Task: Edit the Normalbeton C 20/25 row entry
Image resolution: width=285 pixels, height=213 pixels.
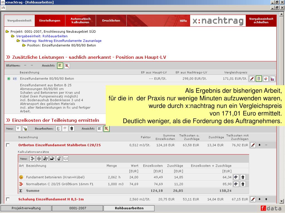Action: click(236, 184)
